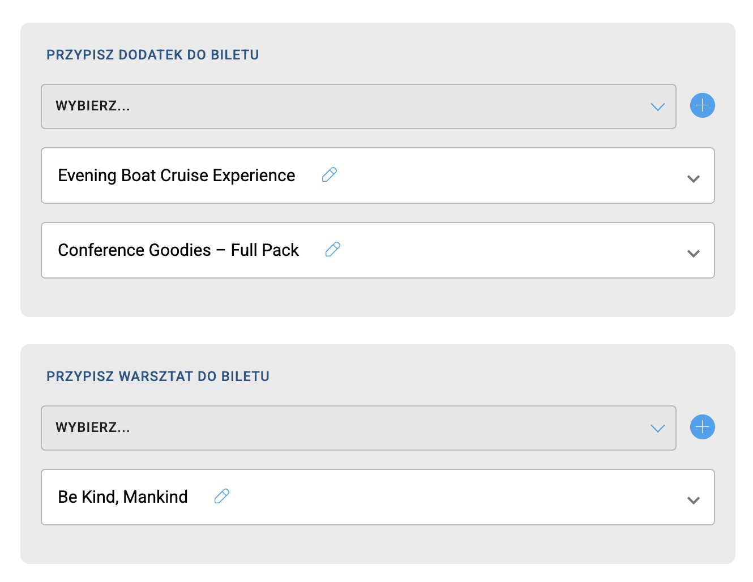Edit the Be Kind, Mankind workshop
The image size is (753, 582).
222,497
